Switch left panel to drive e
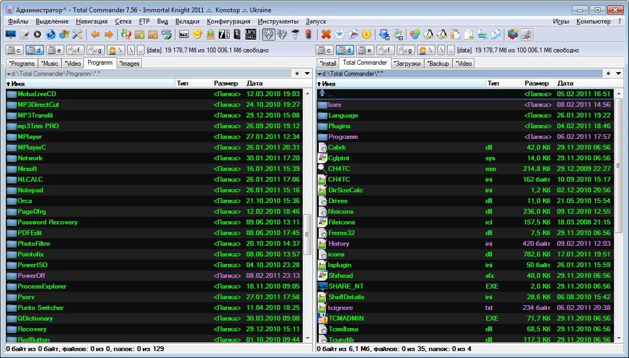 tap(55, 50)
